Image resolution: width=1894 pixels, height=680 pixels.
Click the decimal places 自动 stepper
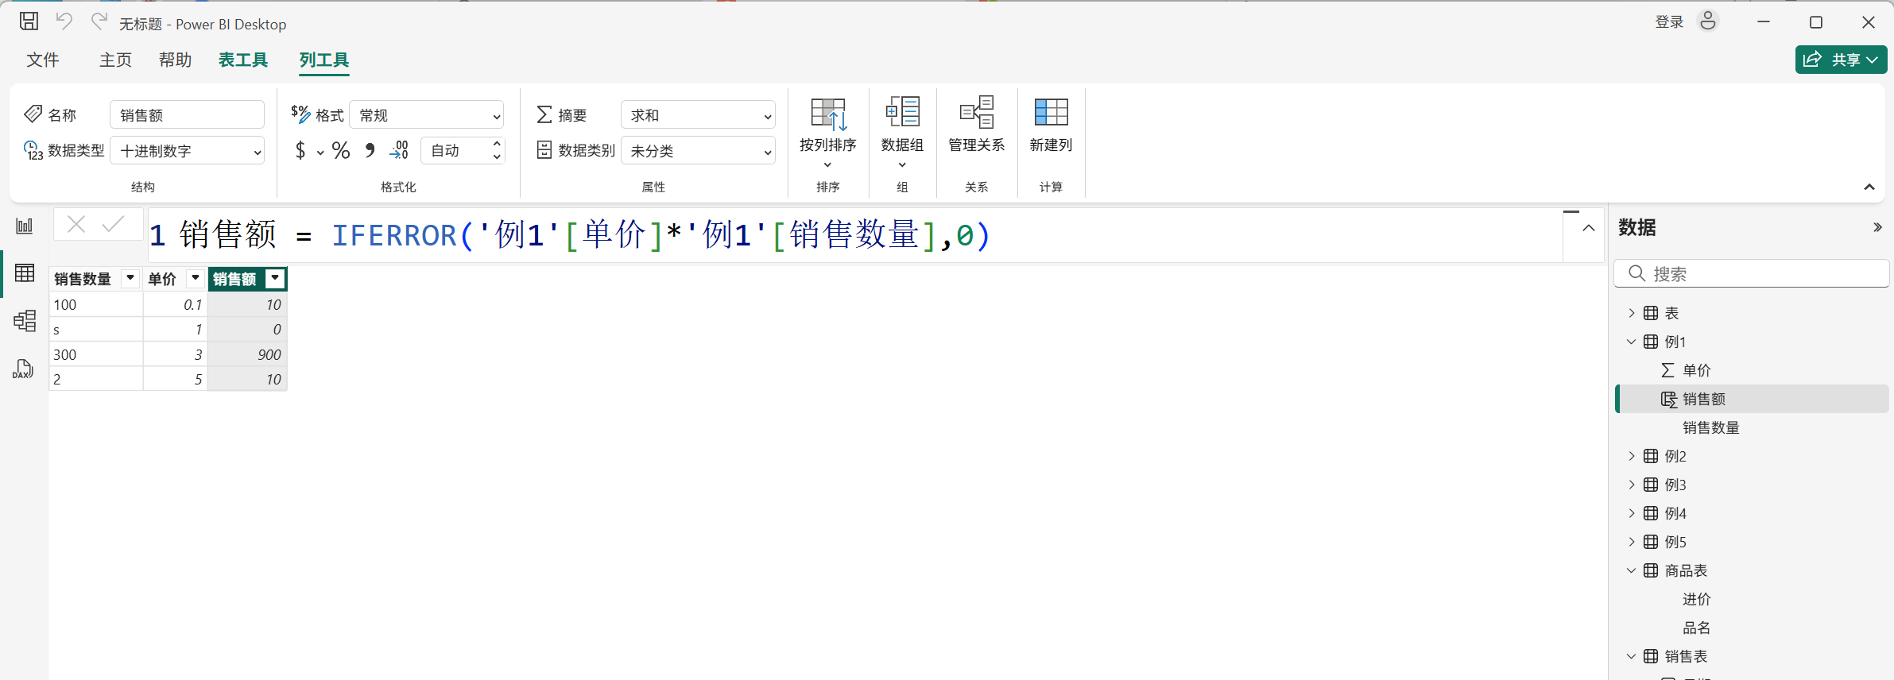pyautogui.click(x=463, y=150)
